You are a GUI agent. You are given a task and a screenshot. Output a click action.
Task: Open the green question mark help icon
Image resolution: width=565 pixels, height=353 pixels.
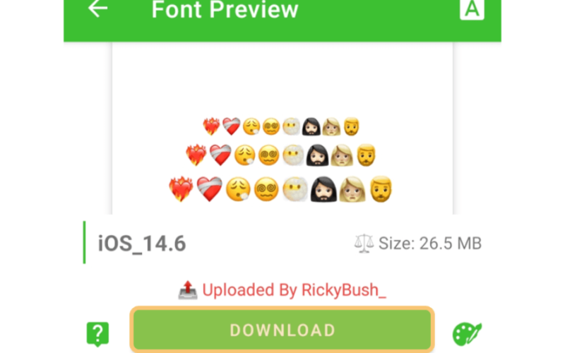(97, 334)
